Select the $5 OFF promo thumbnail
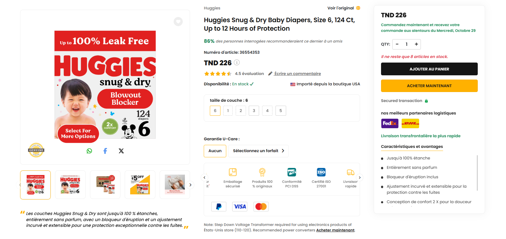The image size is (506, 239). pyautogui.click(x=140, y=185)
